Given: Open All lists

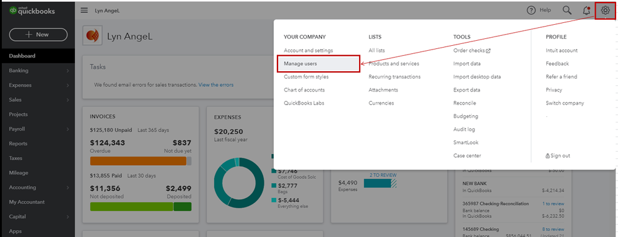Looking at the screenshot, I should [376, 50].
